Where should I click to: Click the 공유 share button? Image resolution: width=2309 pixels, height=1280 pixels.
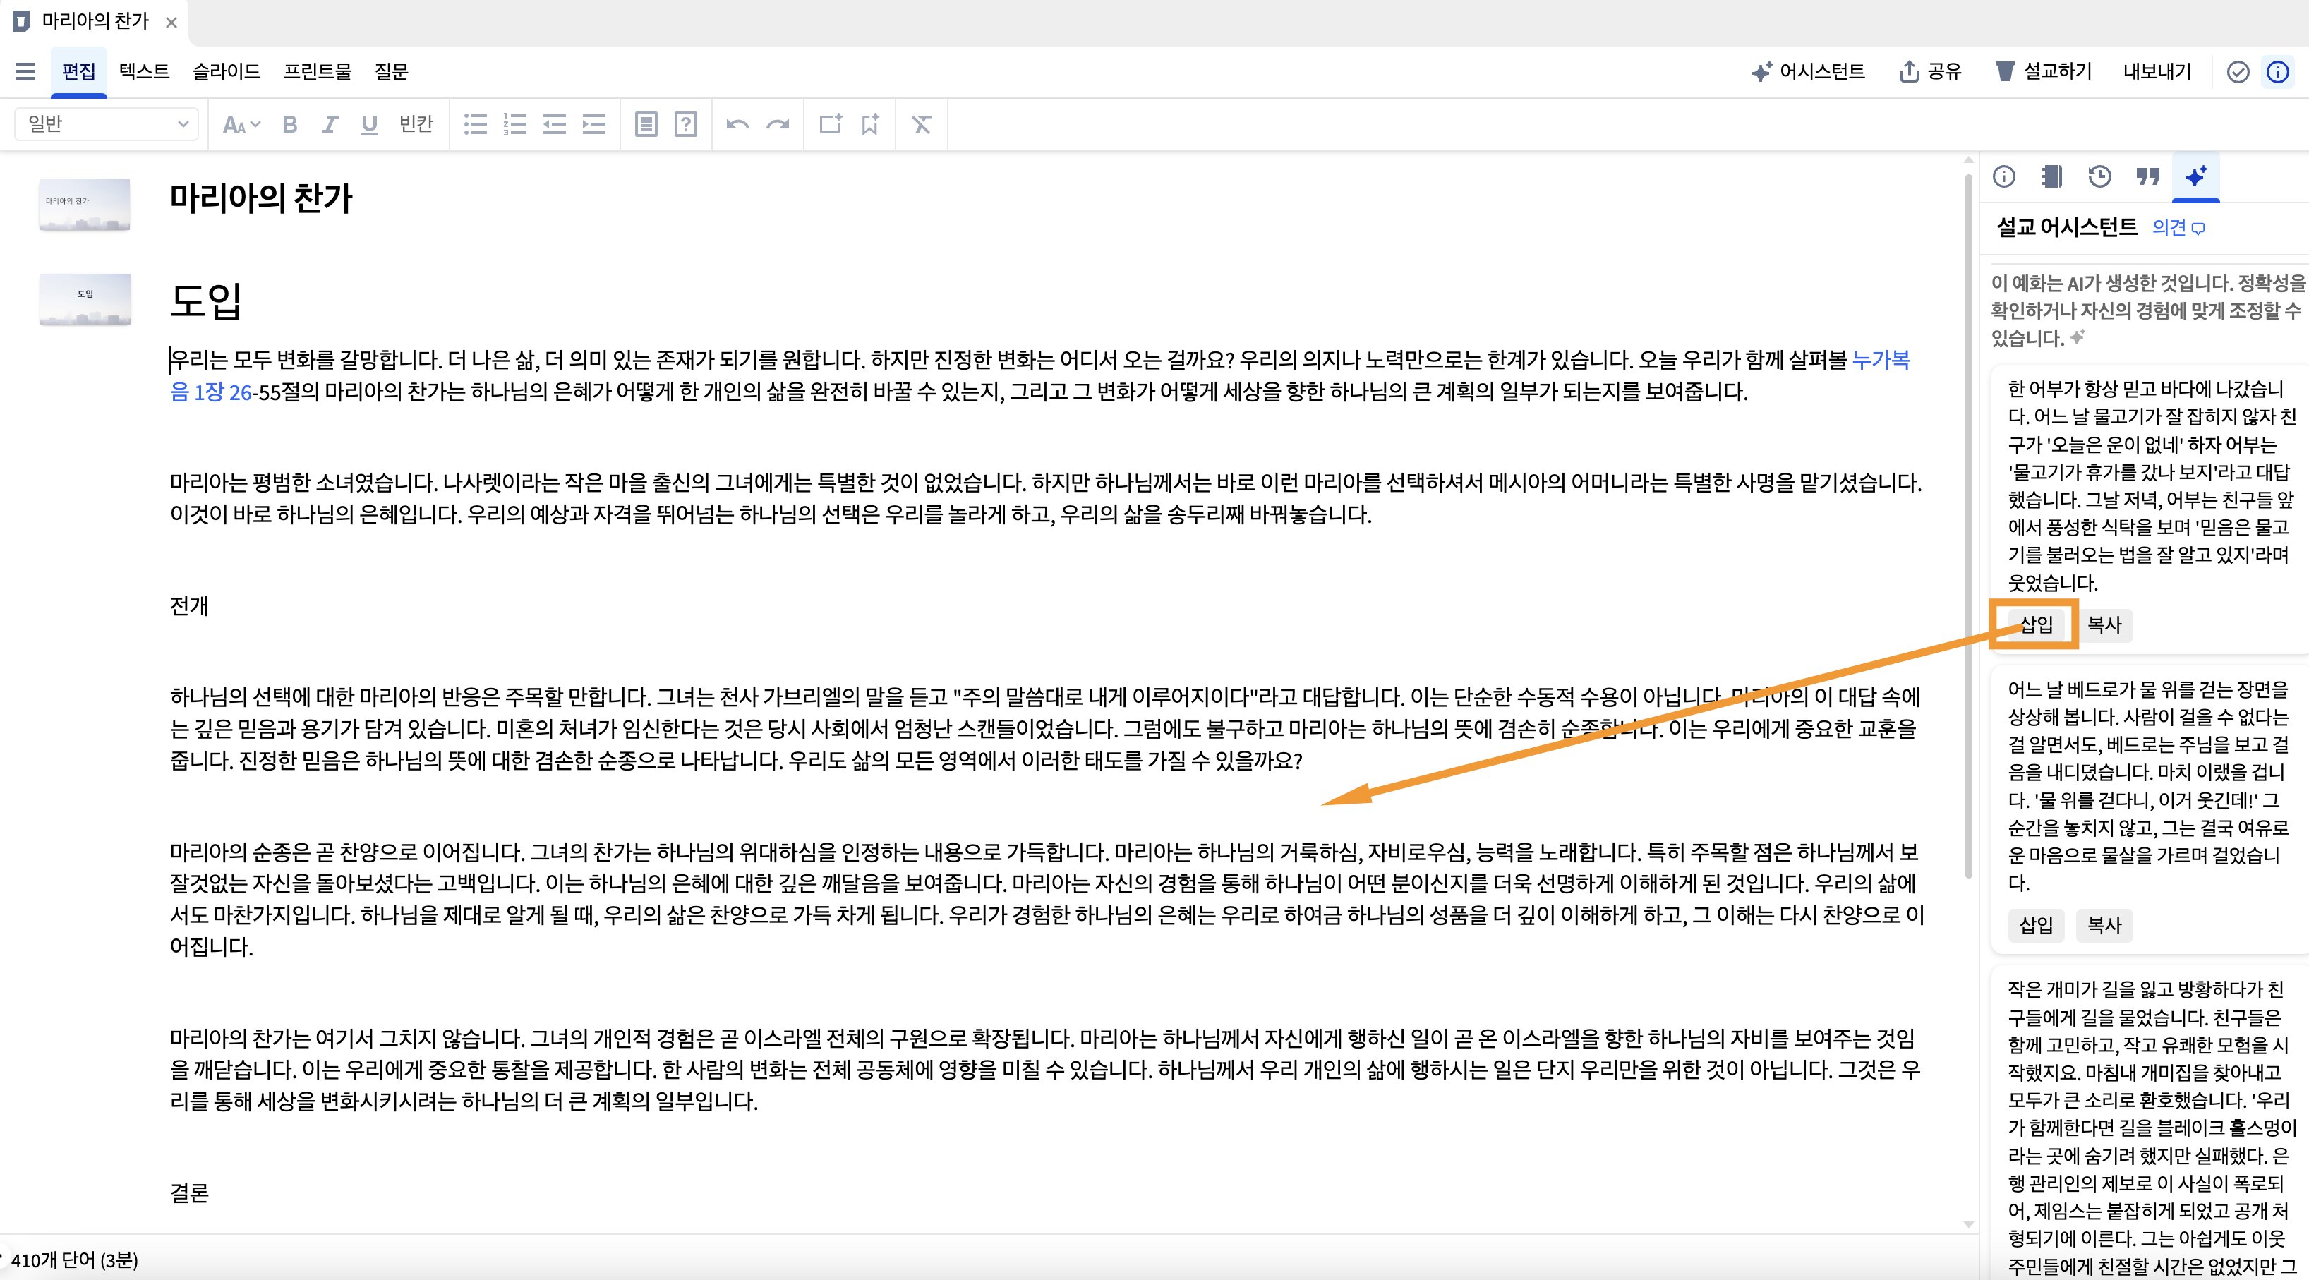point(1930,72)
